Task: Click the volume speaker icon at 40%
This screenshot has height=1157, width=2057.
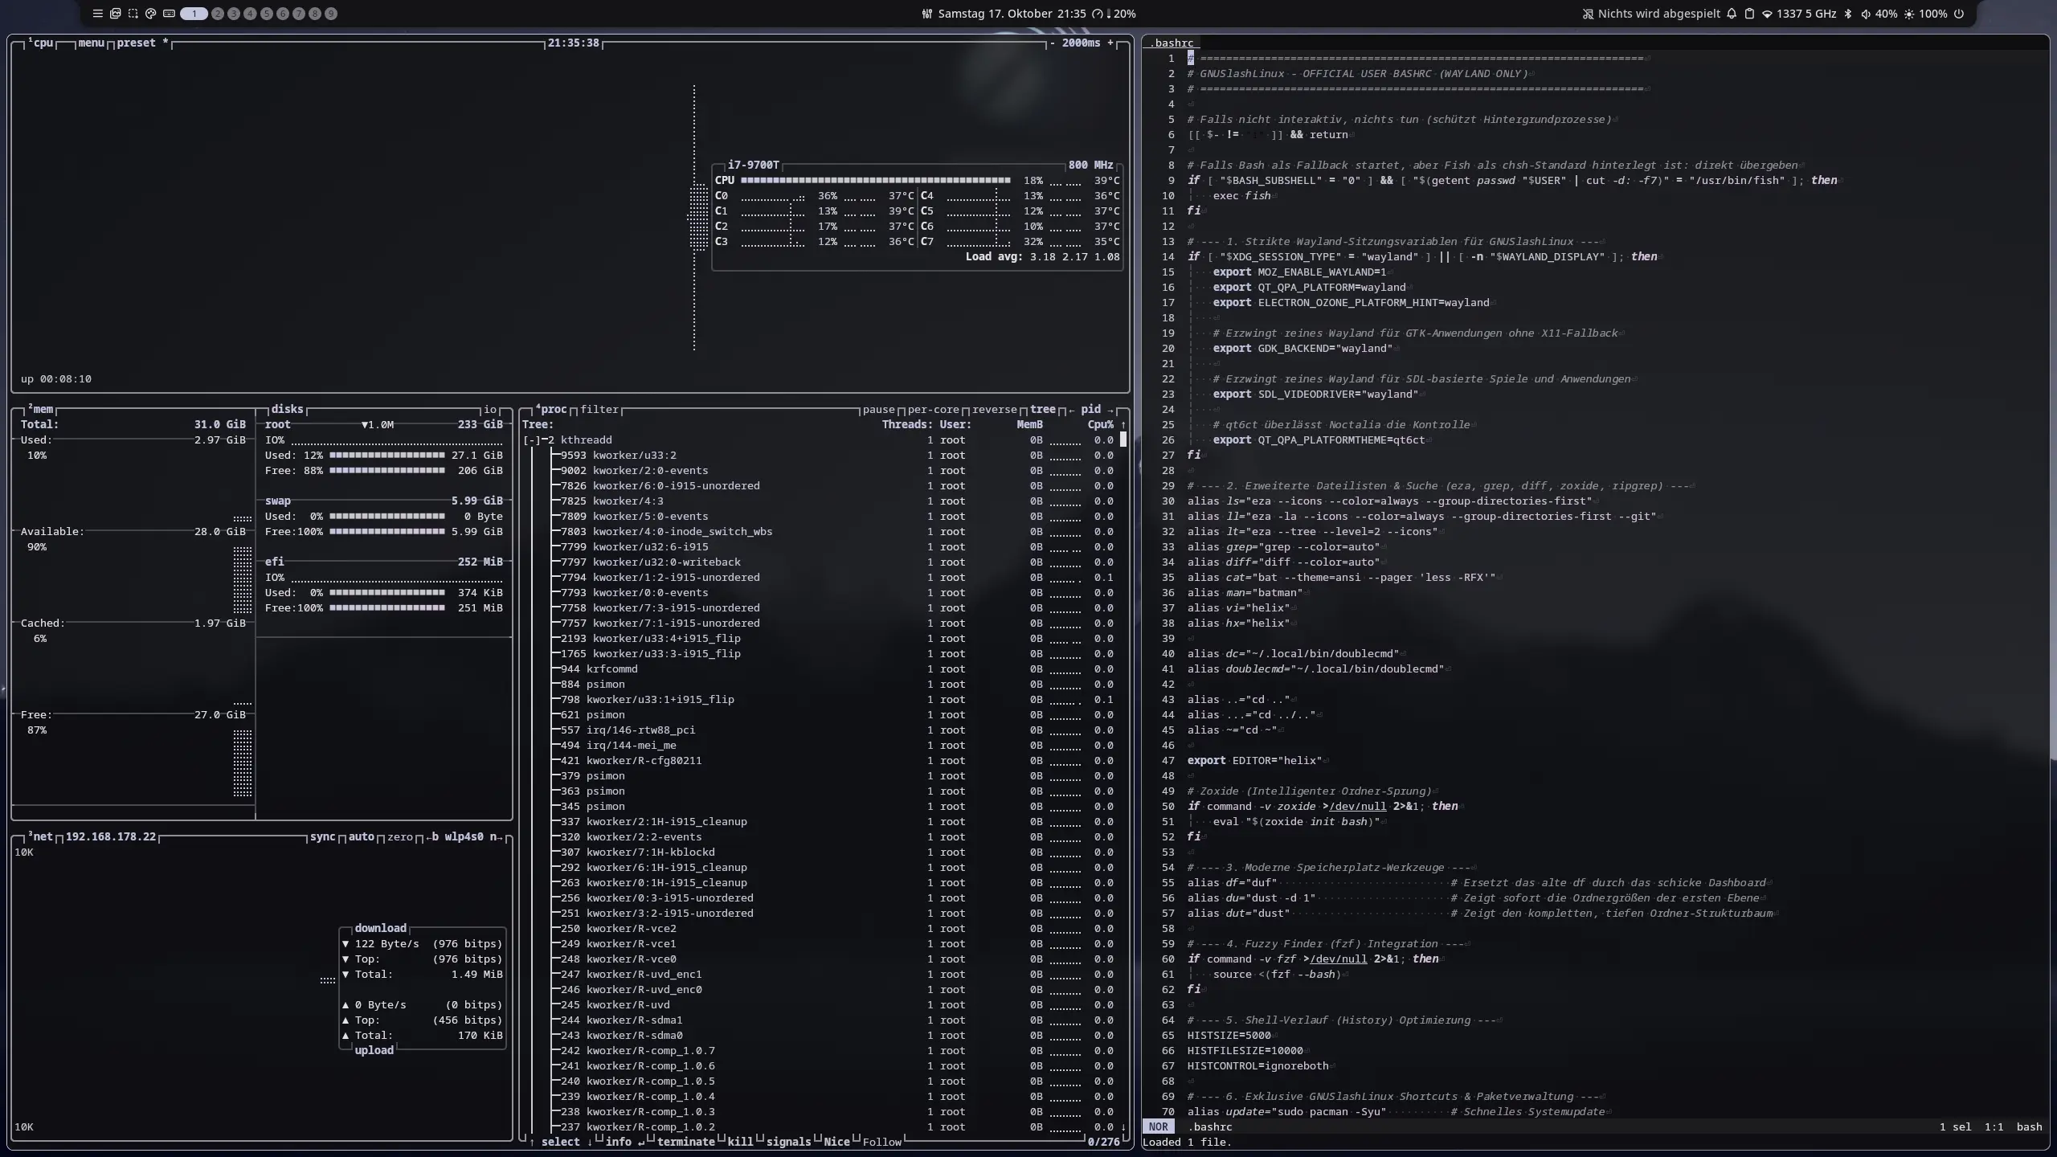Action: [x=1866, y=14]
